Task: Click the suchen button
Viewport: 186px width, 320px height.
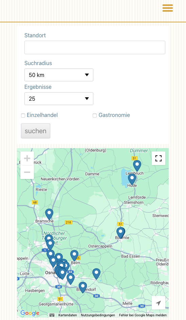Action: point(36,131)
